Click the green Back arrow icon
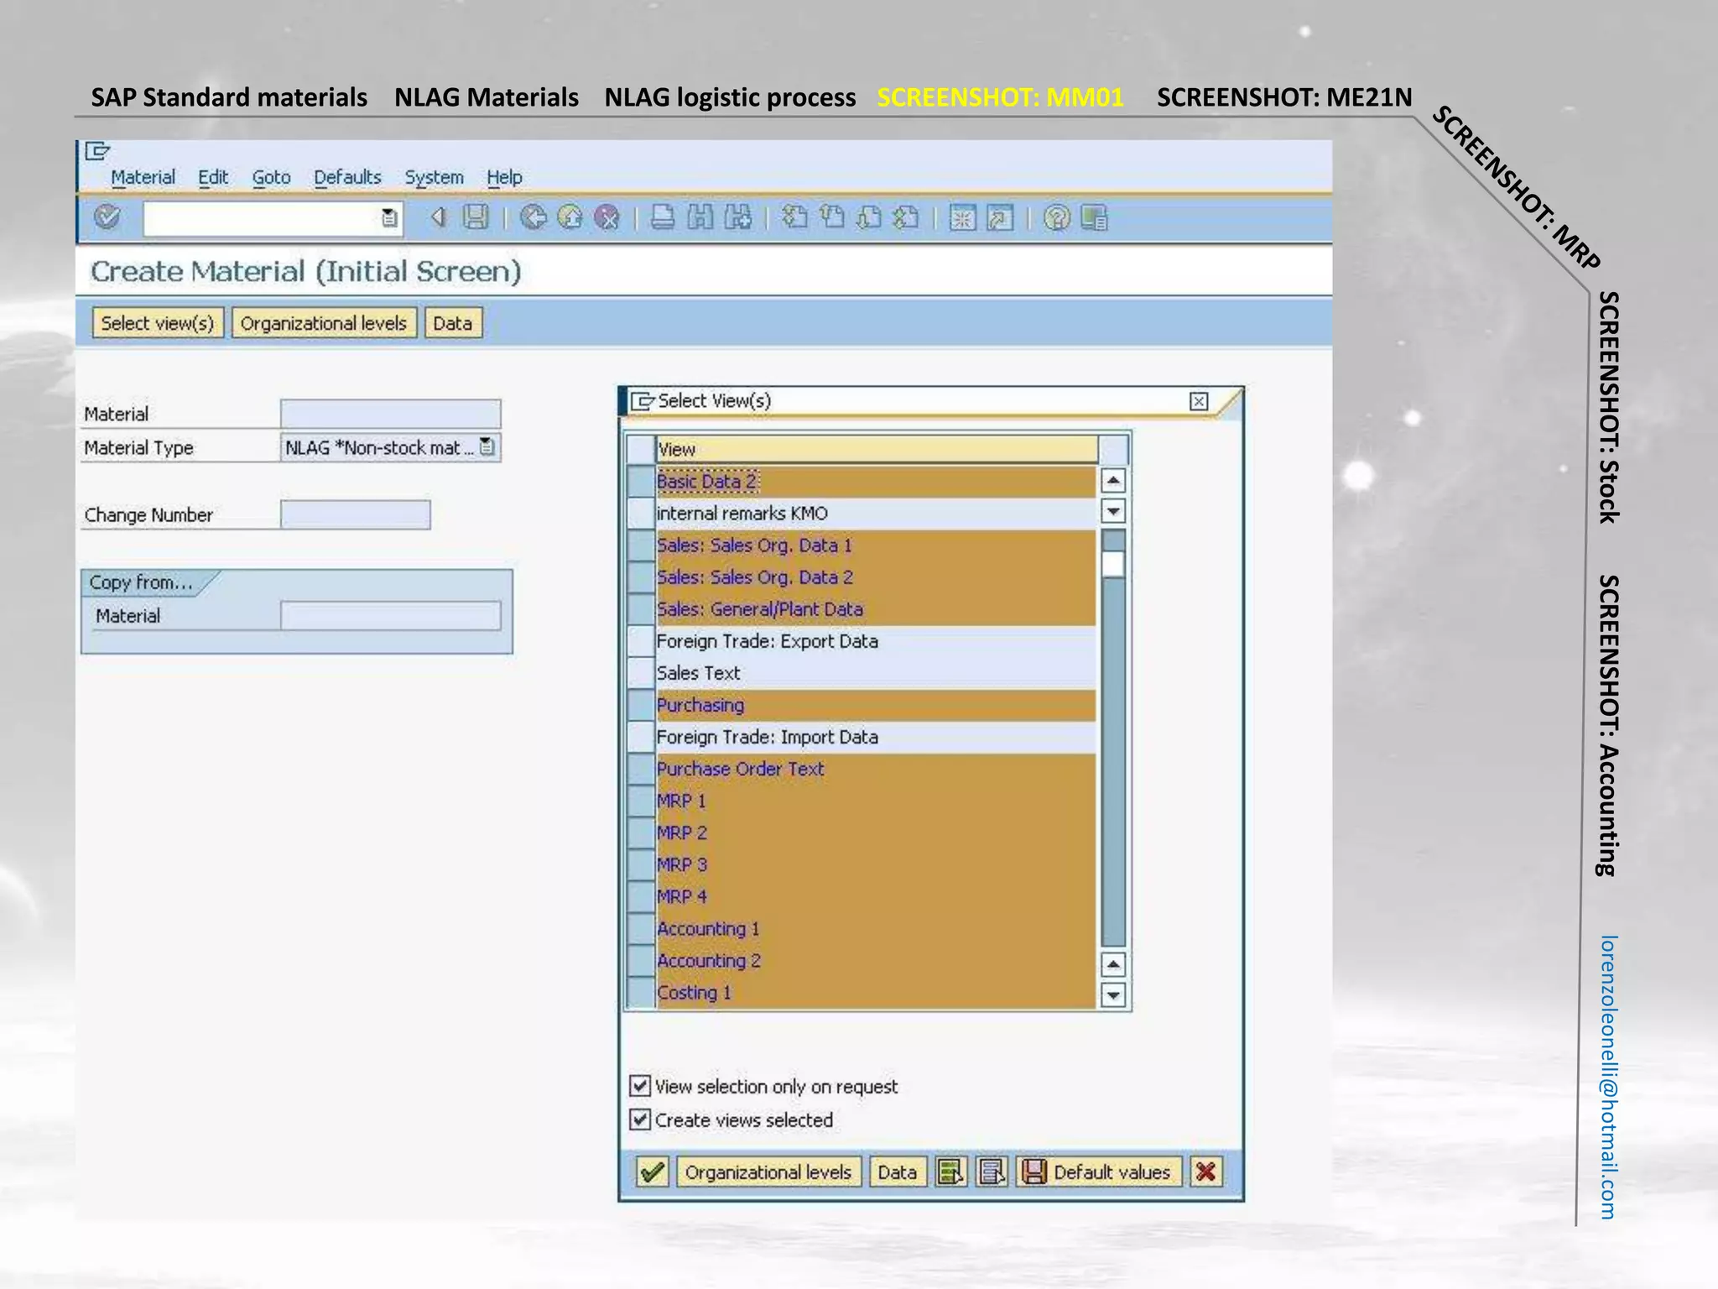This screenshot has width=1718, height=1289. pyautogui.click(x=533, y=218)
